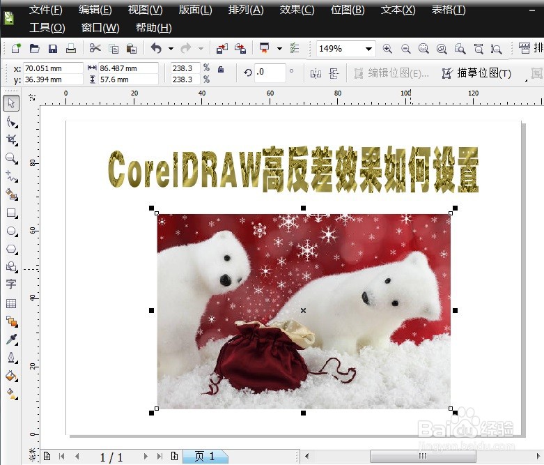The image size is (544, 465).
Task: Click the 编辑位图(E) button
Action: [391, 73]
